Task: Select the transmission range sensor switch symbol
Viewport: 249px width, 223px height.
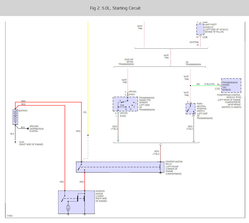Action: [125, 104]
